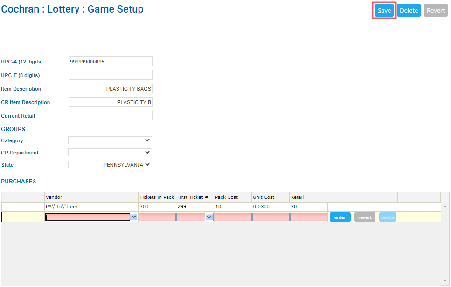Click the revert button in the purchases row
451x287 pixels.
click(364, 217)
